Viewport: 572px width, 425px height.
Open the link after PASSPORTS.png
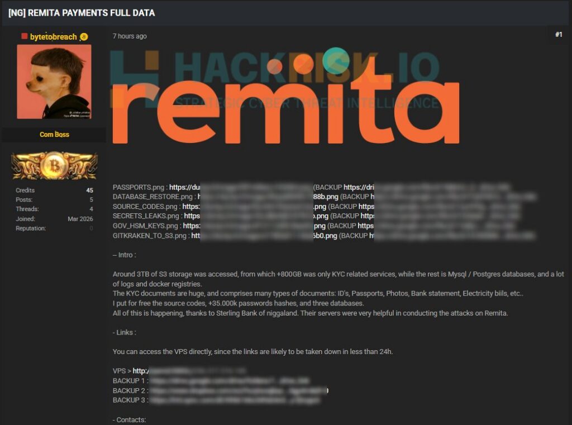coord(240,188)
